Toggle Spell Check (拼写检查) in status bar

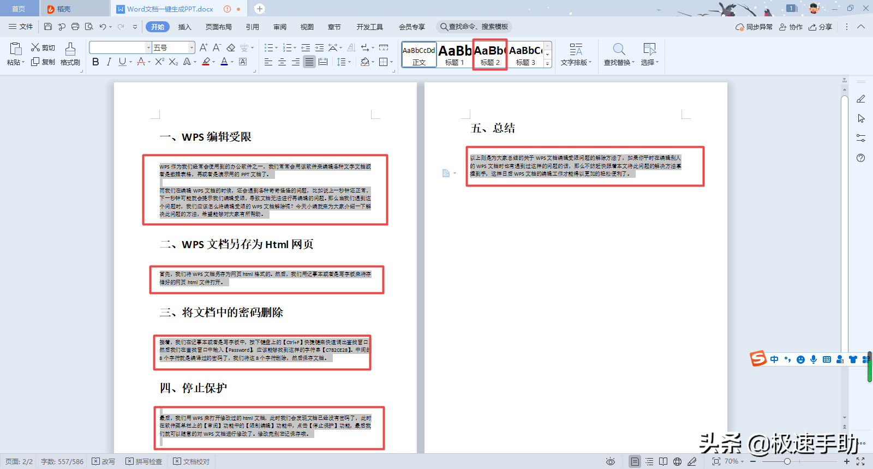(x=144, y=461)
